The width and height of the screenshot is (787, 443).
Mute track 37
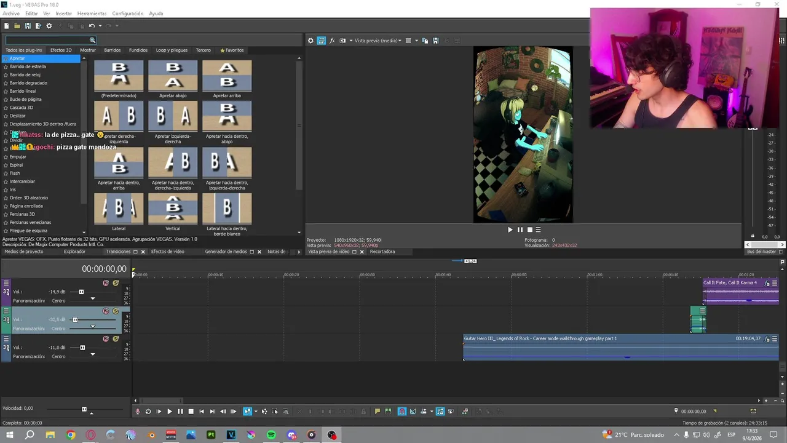106,283
